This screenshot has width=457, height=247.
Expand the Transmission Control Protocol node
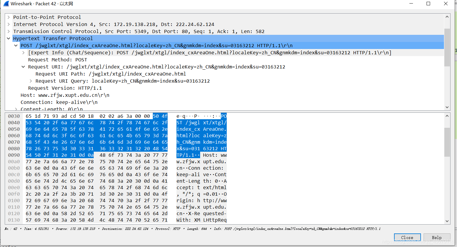click(x=9, y=31)
